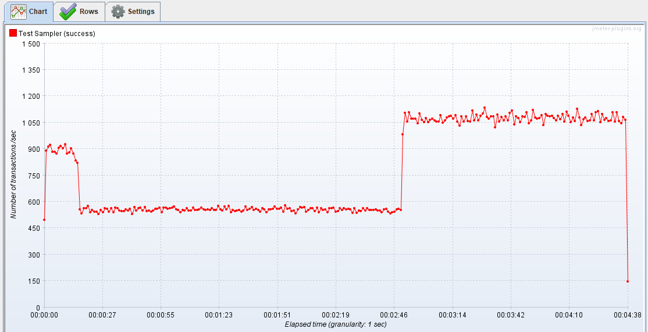Click the '00:00:00' time axis label
Image resolution: width=648 pixels, height=332 pixels.
pyautogui.click(x=44, y=315)
